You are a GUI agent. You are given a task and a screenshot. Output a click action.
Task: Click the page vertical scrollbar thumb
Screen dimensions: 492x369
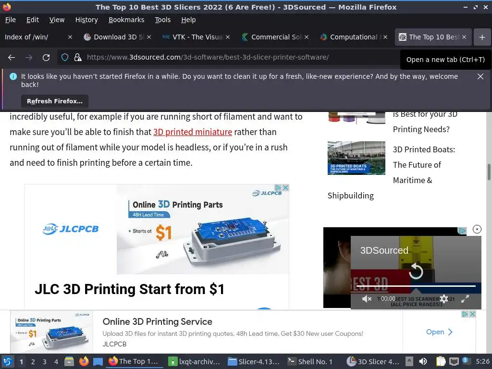pyautogui.click(x=489, y=172)
